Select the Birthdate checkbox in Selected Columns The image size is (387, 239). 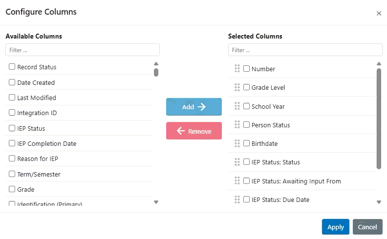click(x=247, y=143)
